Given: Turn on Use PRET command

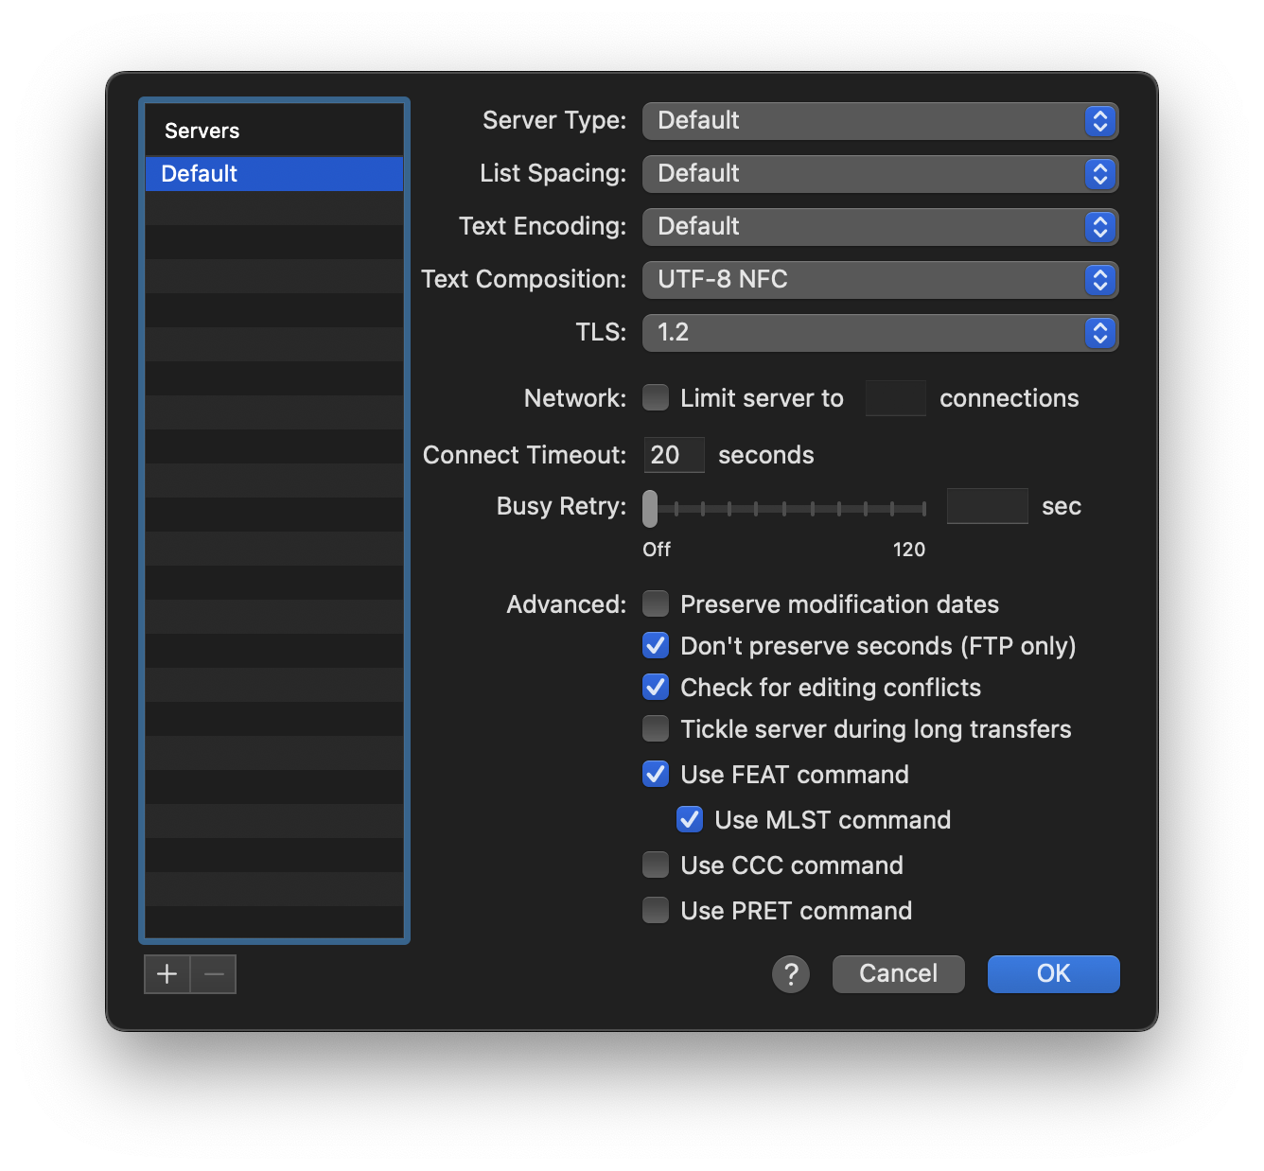Looking at the screenshot, I should pos(656,910).
